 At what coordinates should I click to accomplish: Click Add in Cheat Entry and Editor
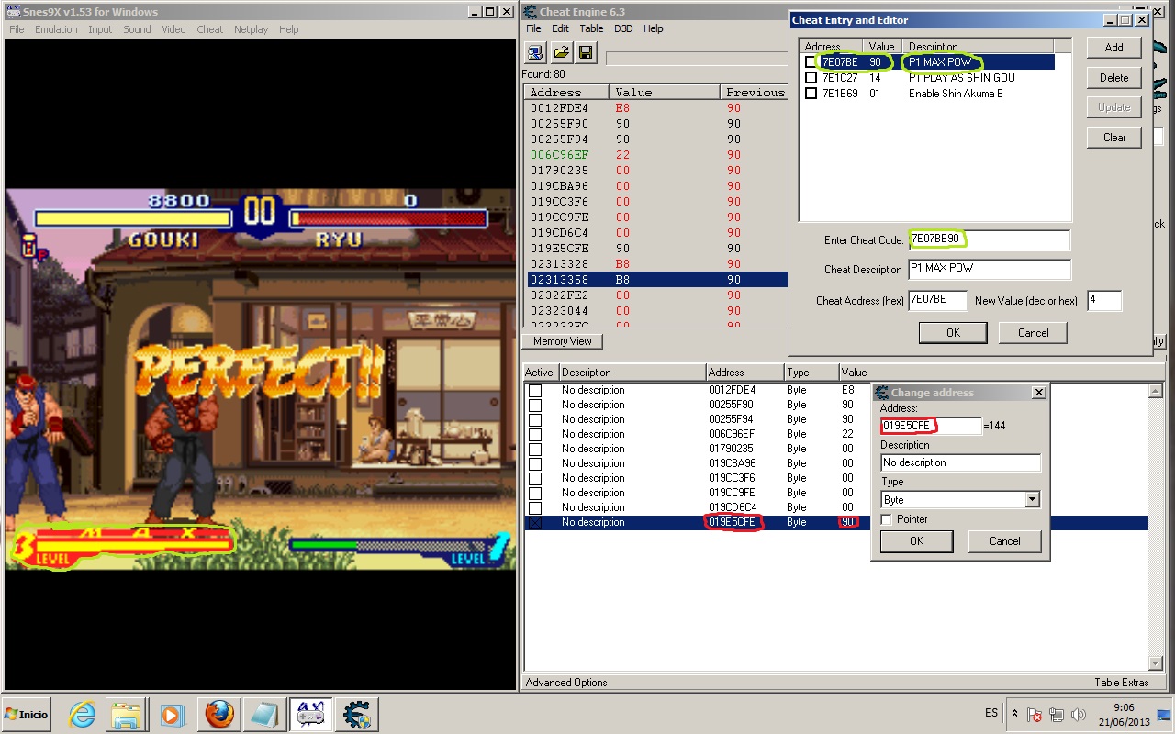[x=1113, y=48]
